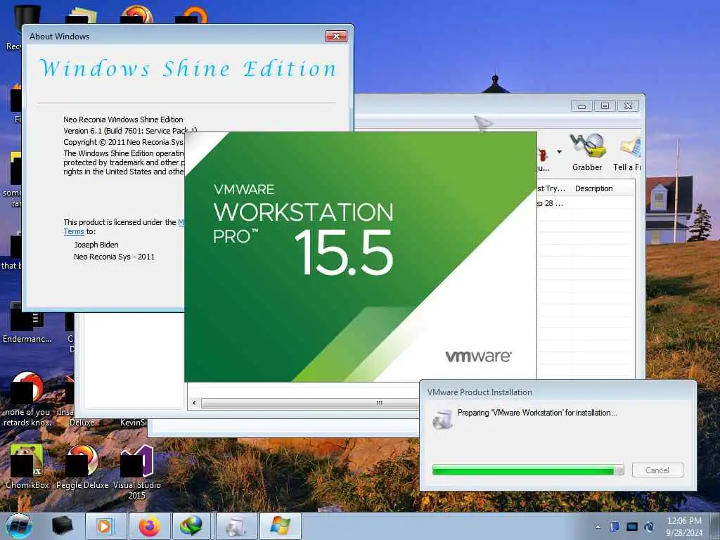The height and width of the screenshot is (540, 720).
Task: Click the Tell a Friend toolbar icon
Action: 628,153
